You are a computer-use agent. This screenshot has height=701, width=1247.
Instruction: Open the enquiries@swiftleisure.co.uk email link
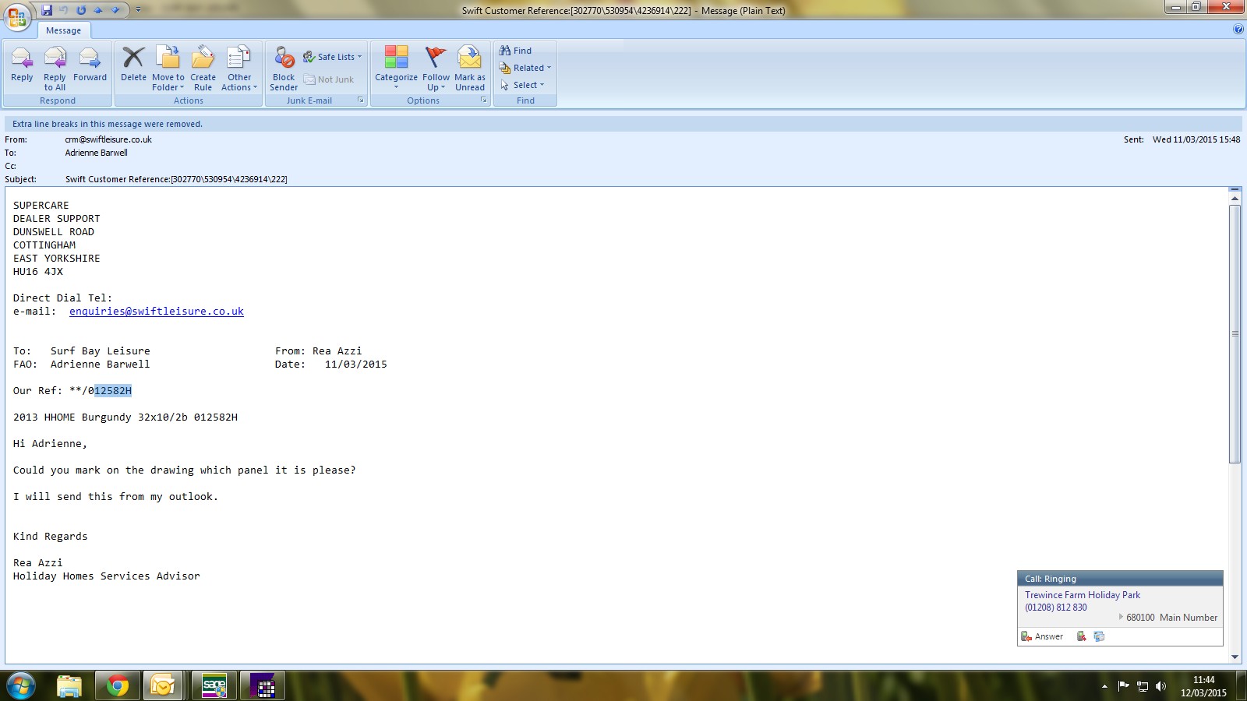point(156,312)
